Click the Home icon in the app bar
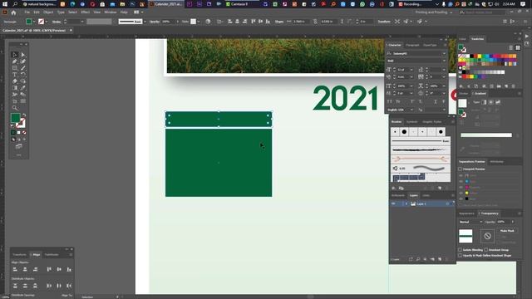The height and width of the screenshot is (299, 532). 13,12
